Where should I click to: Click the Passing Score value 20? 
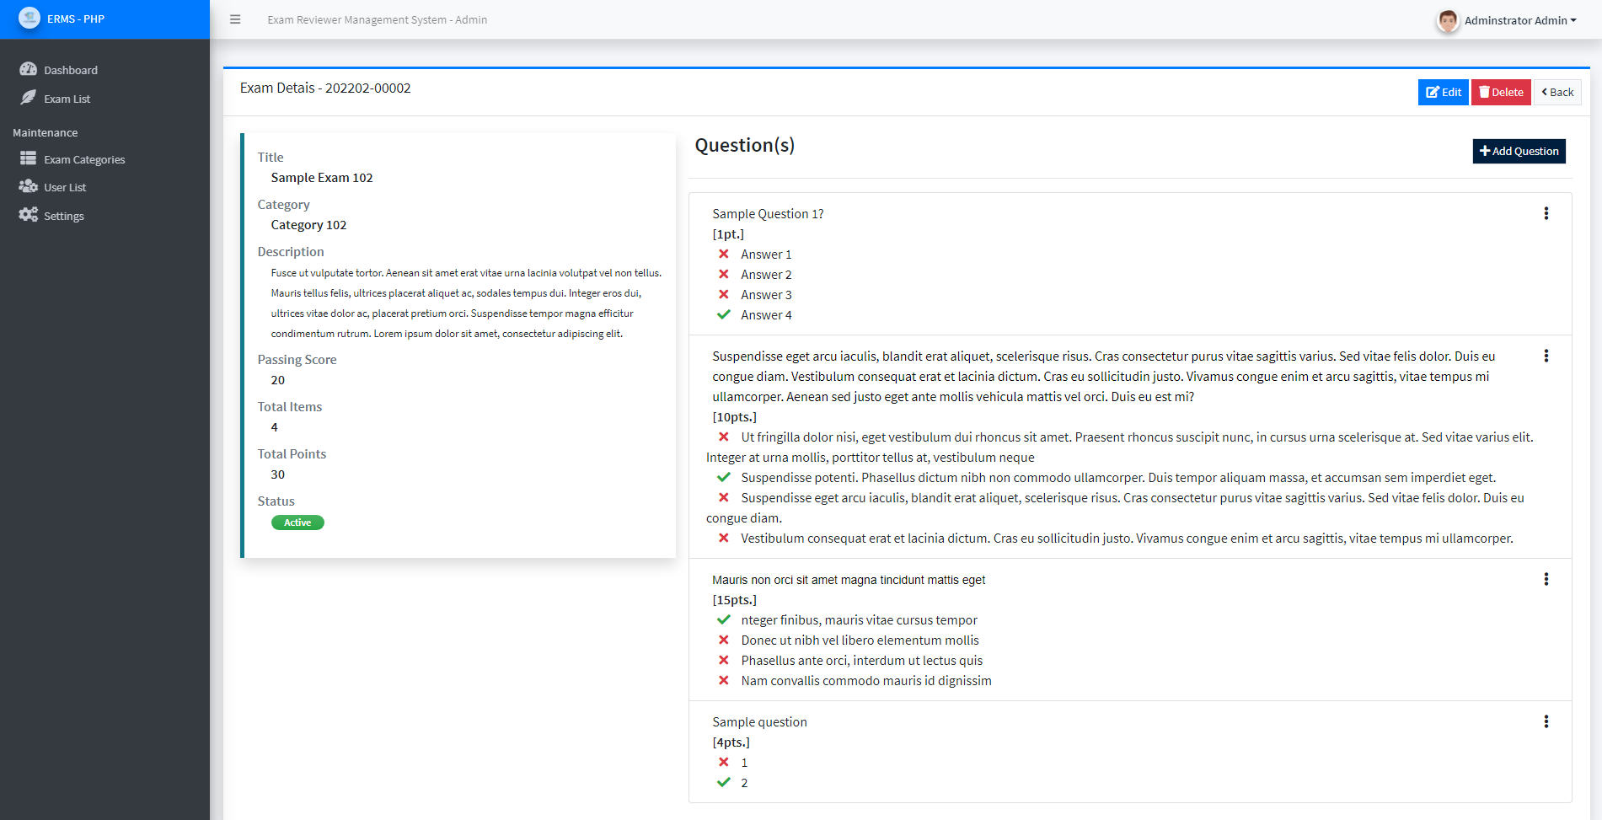278,380
